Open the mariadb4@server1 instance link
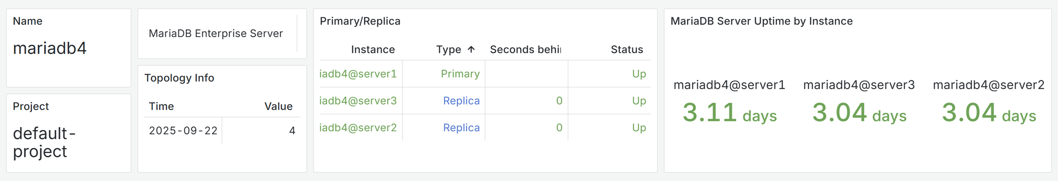Viewport: 1058px width, 181px height. 358,74
